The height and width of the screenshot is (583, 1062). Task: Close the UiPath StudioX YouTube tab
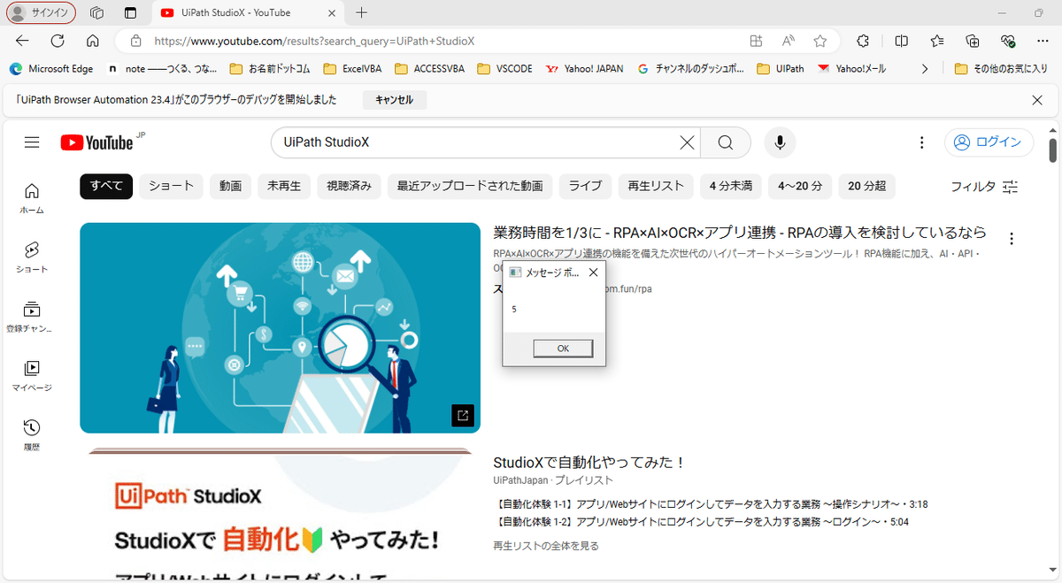click(x=330, y=13)
